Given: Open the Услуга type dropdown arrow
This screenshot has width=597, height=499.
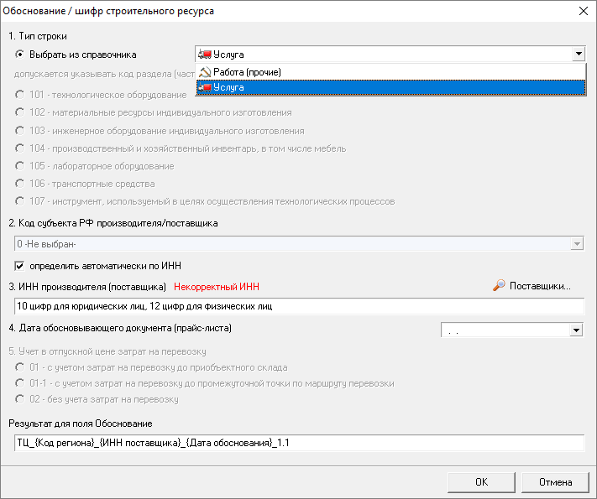Looking at the screenshot, I should tap(579, 54).
